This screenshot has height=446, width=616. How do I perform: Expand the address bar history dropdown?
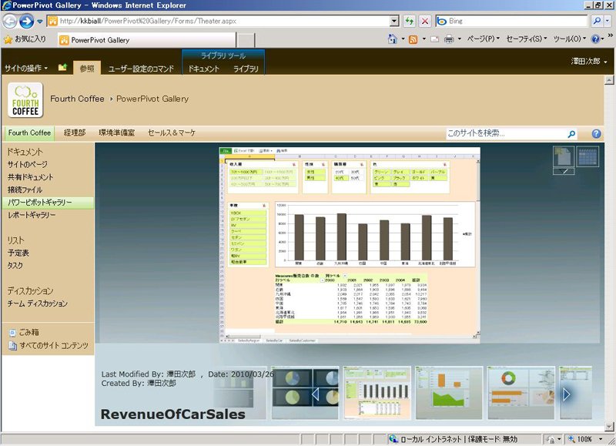pyautogui.click(x=394, y=21)
